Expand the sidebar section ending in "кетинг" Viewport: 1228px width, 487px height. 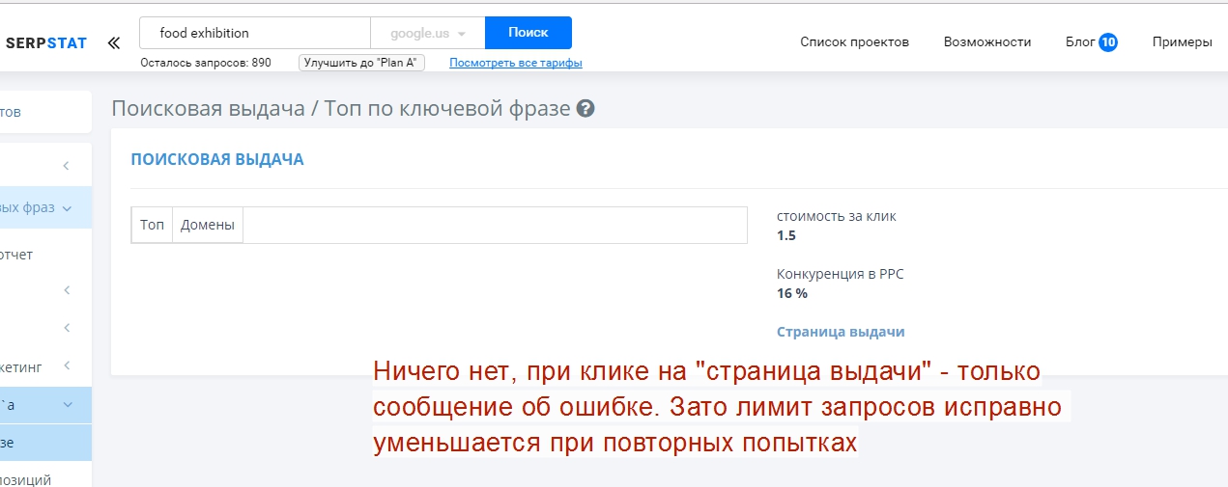tap(67, 365)
